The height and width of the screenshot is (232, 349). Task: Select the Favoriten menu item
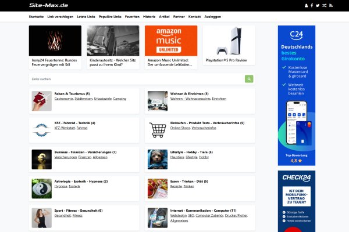coord(132,17)
